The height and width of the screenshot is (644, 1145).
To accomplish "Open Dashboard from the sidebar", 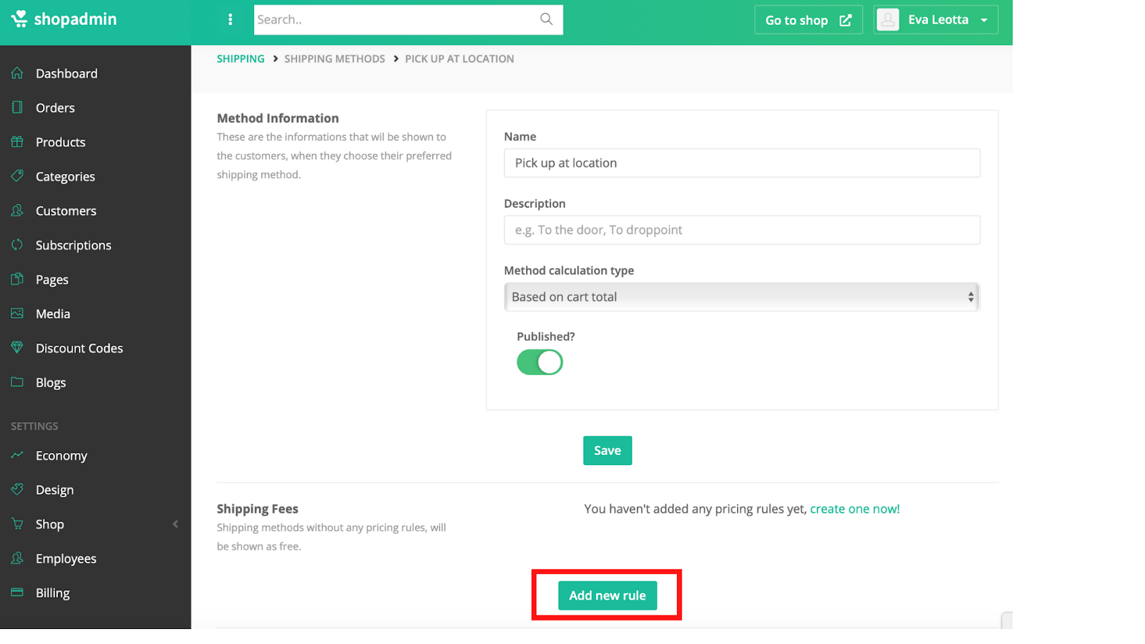I will [67, 74].
